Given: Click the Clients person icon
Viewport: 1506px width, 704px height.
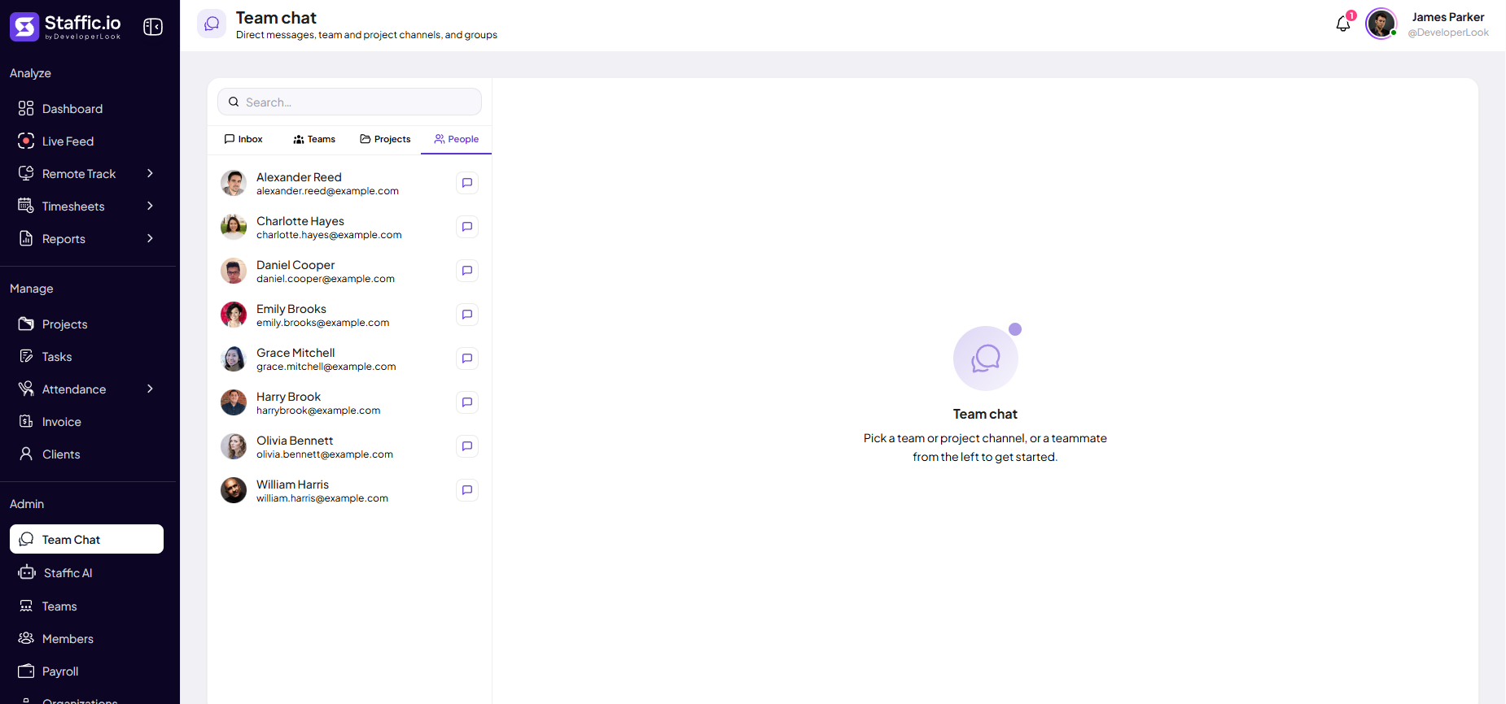Looking at the screenshot, I should pos(26,454).
